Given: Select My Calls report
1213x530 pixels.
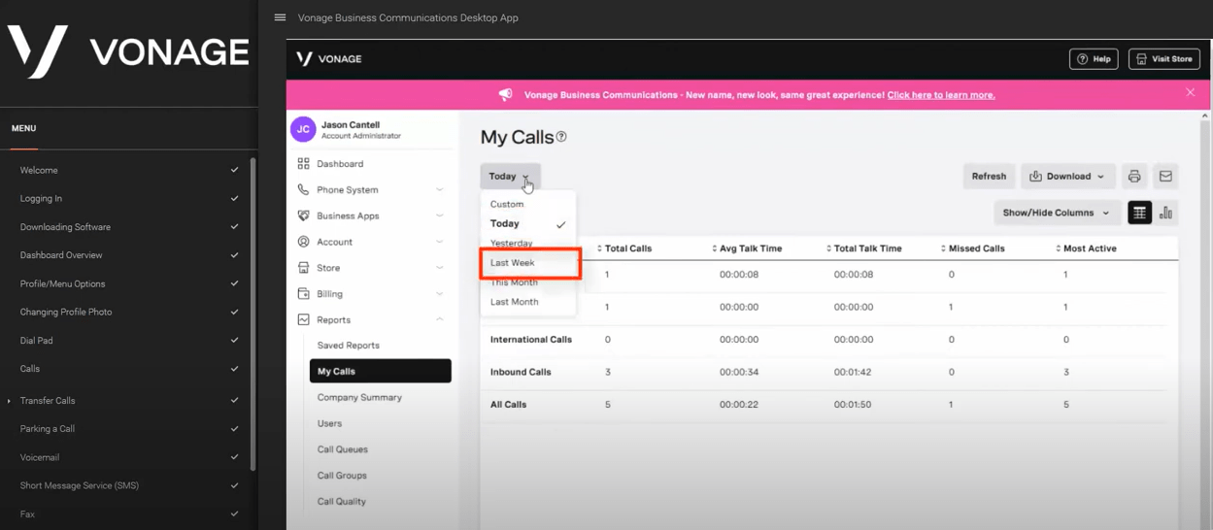Looking at the screenshot, I should [380, 371].
